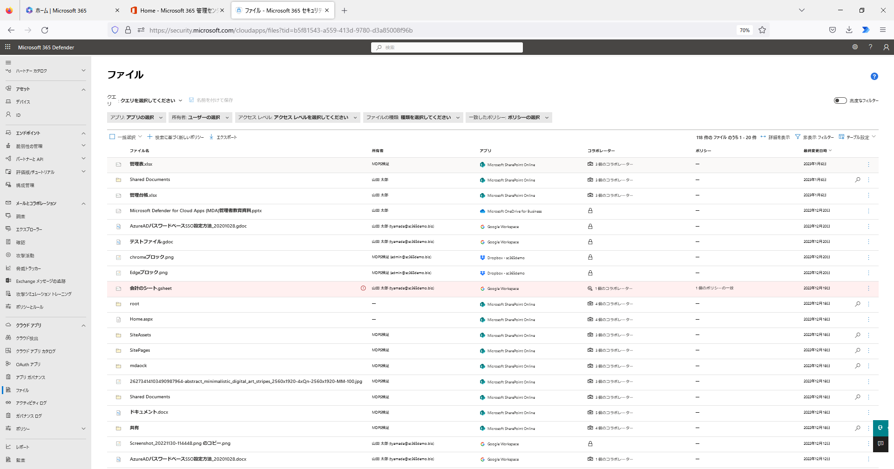This screenshot has width=894, height=469.
Task: Open OAuth アプリ in the sidebar
Action: coord(28,364)
